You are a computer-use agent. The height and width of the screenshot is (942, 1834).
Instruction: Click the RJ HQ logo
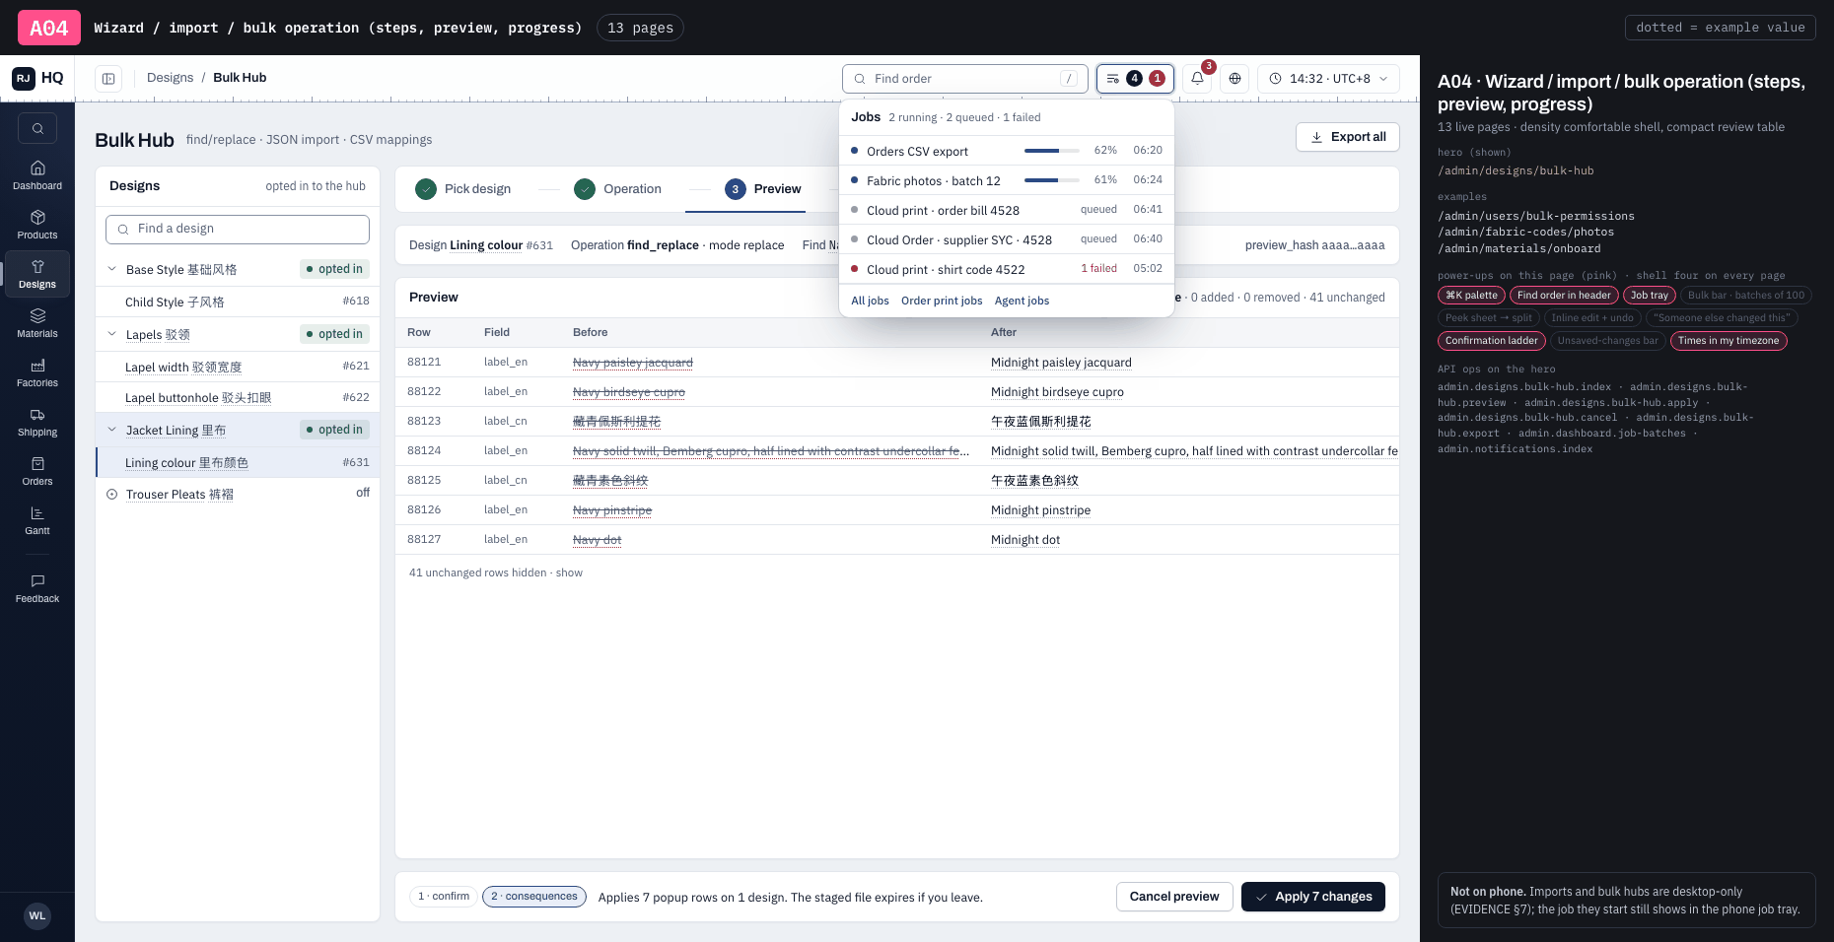pos(37,78)
